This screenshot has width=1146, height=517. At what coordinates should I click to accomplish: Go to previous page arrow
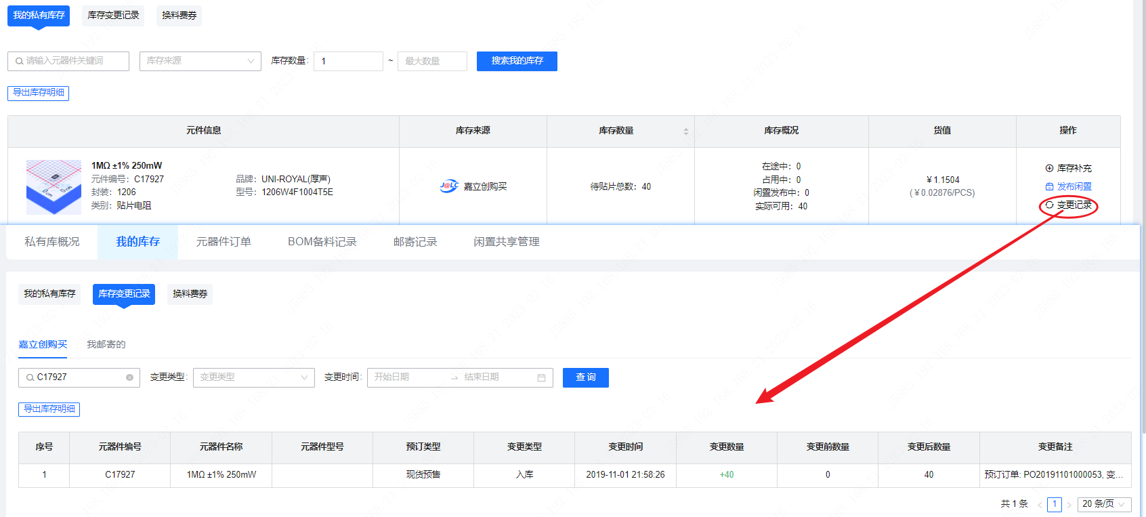point(1040,505)
